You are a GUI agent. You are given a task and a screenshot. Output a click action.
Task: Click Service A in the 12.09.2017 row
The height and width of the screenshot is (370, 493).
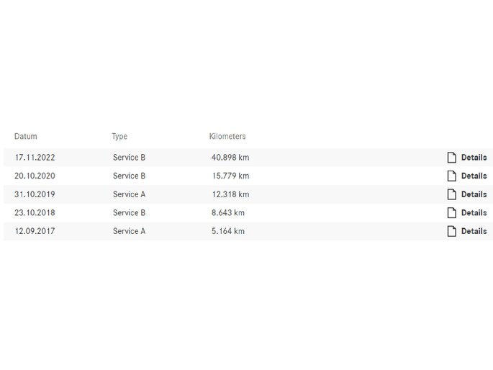[130, 231]
